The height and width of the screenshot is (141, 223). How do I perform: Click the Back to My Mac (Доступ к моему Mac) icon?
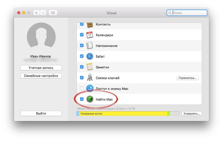pyautogui.click(x=89, y=89)
